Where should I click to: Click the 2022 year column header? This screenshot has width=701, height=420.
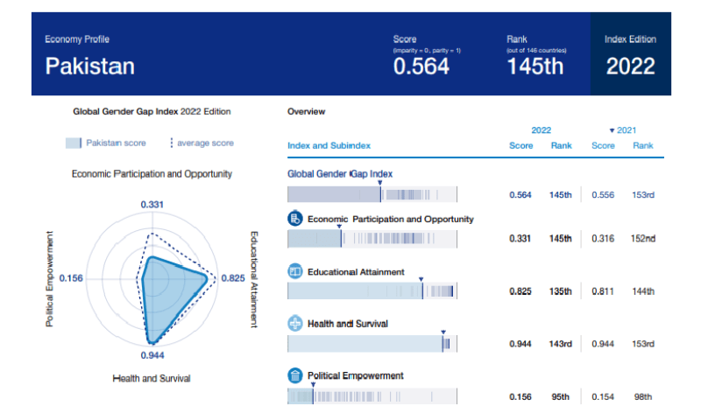tap(541, 130)
